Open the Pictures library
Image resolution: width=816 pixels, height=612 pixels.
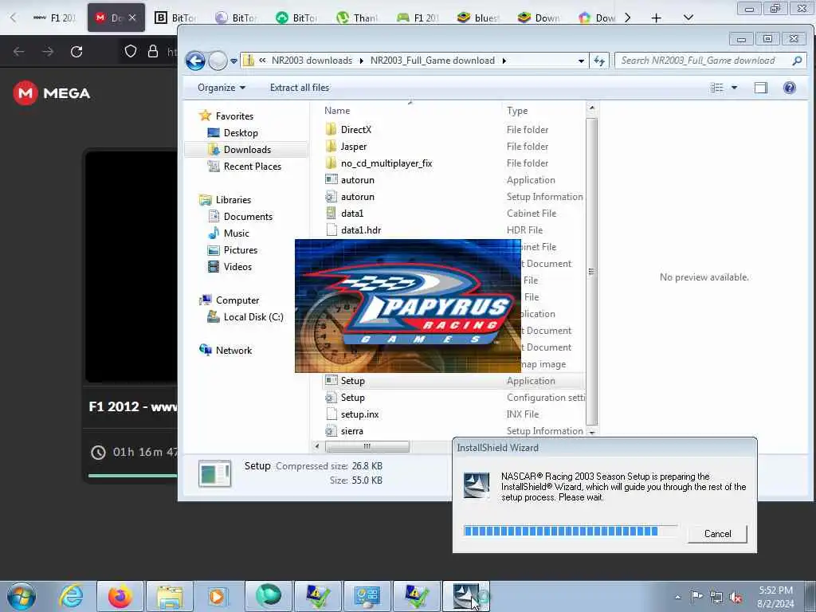(241, 249)
